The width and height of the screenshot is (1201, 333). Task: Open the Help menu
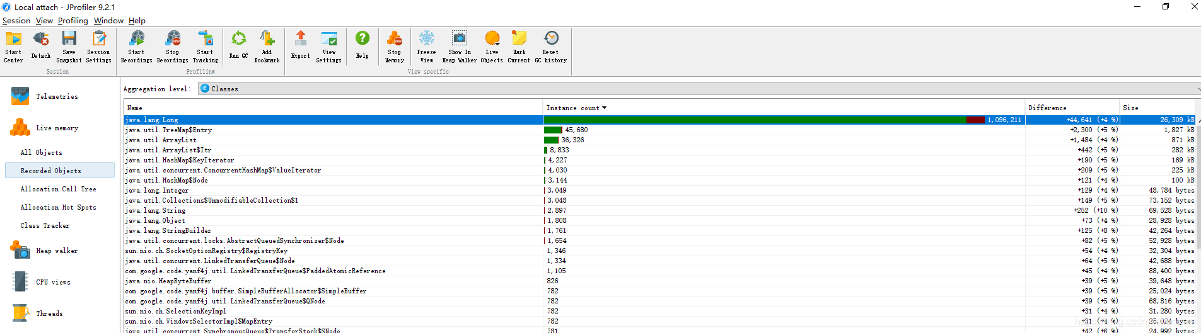click(137, 21)
